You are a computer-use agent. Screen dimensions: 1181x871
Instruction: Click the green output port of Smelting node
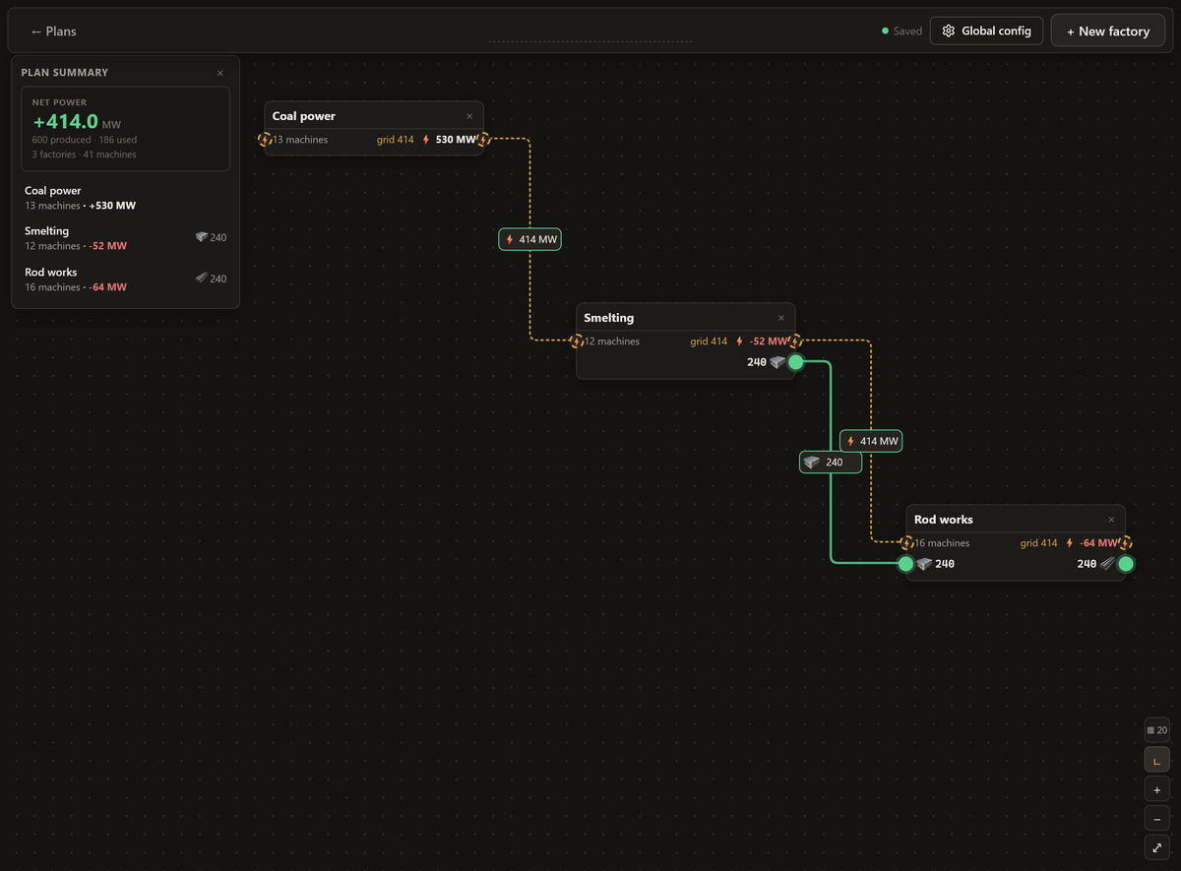click(796, 362)
